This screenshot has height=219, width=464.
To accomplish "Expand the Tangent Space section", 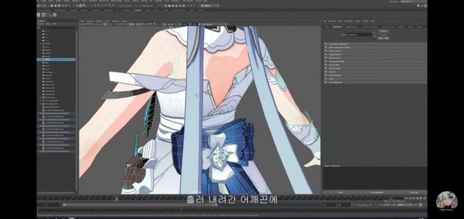I will [x=375, y=54].
